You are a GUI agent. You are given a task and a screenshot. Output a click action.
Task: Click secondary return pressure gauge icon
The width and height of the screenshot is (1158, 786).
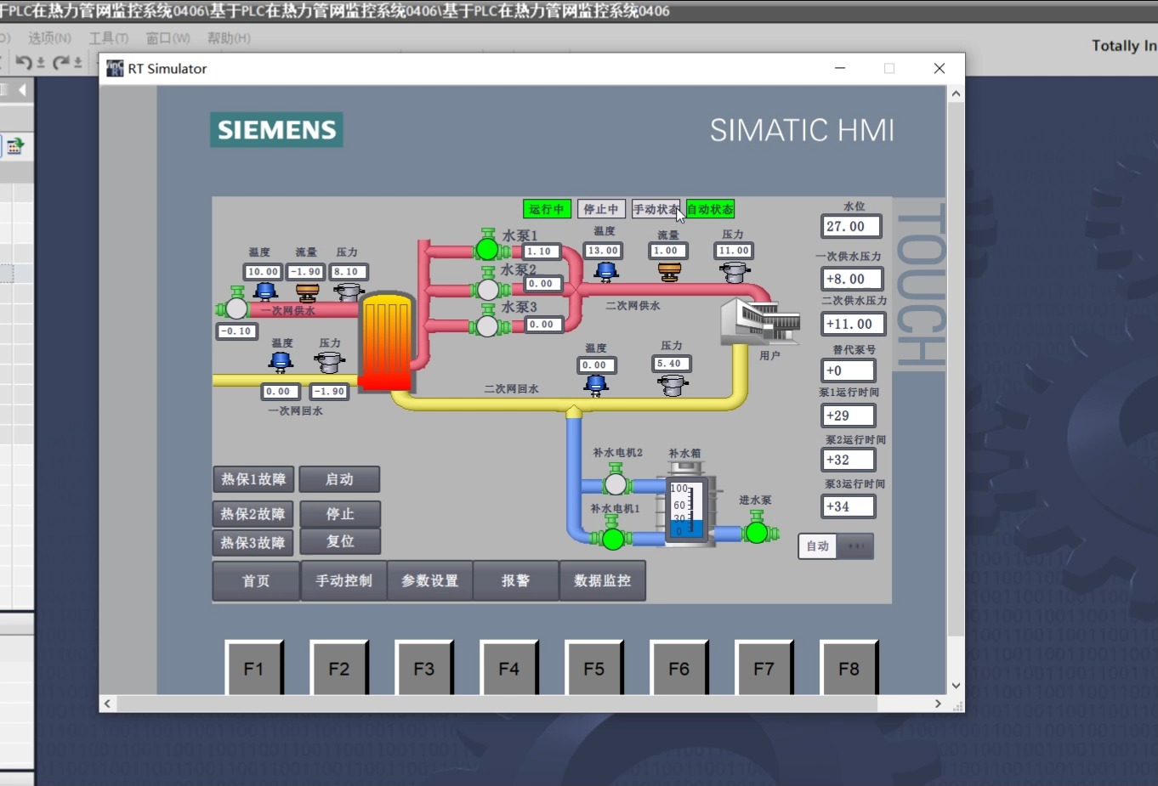pyautogui.click(x=673, y=385)
